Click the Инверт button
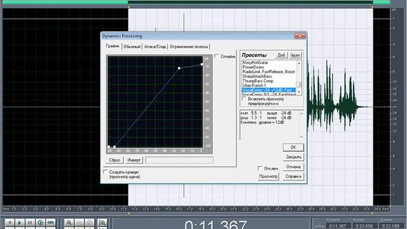The image size is (407, 229). click(x=134, y=160)
